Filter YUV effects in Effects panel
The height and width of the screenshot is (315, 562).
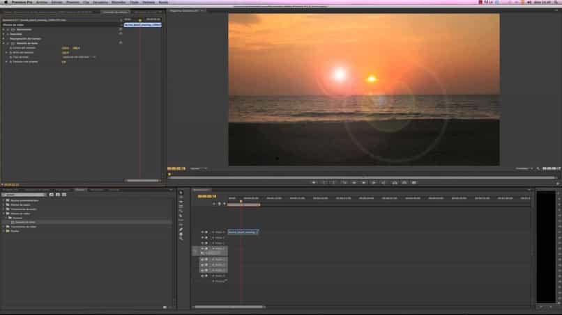64,195
